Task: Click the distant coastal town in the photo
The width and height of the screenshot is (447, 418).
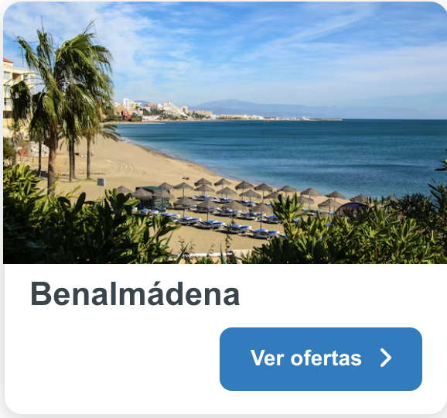Action: pyautogui.click(x=186, y=113)
